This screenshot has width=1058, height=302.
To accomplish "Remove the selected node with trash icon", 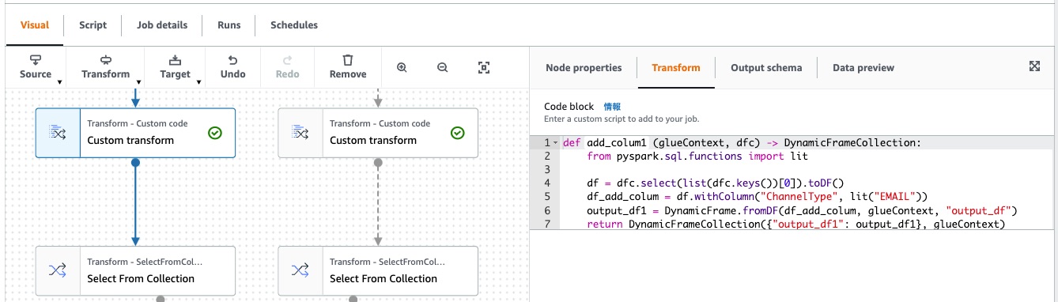I will [x=348, y=67].
